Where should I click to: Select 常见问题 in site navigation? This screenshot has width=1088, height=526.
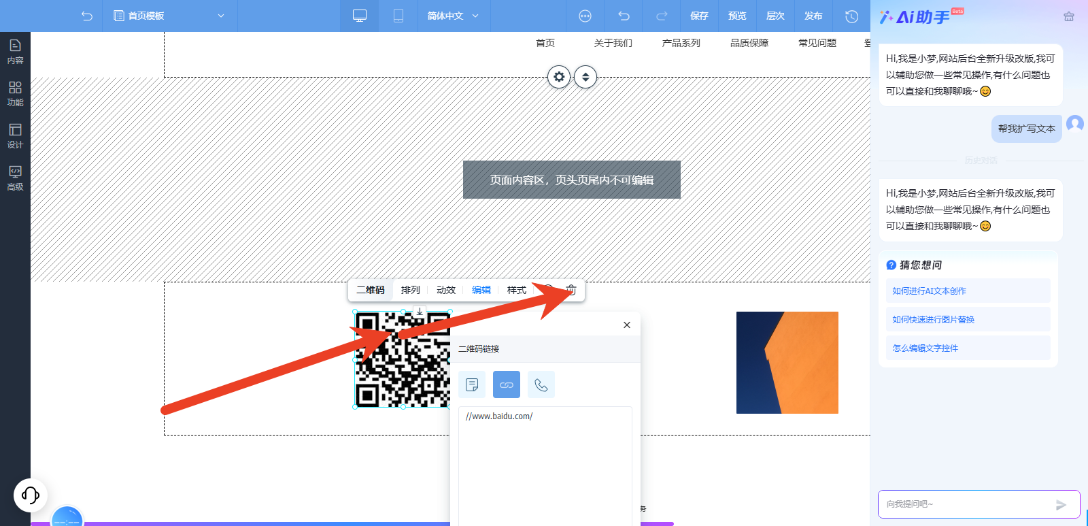pyautogui.click(x=817, y=43)
